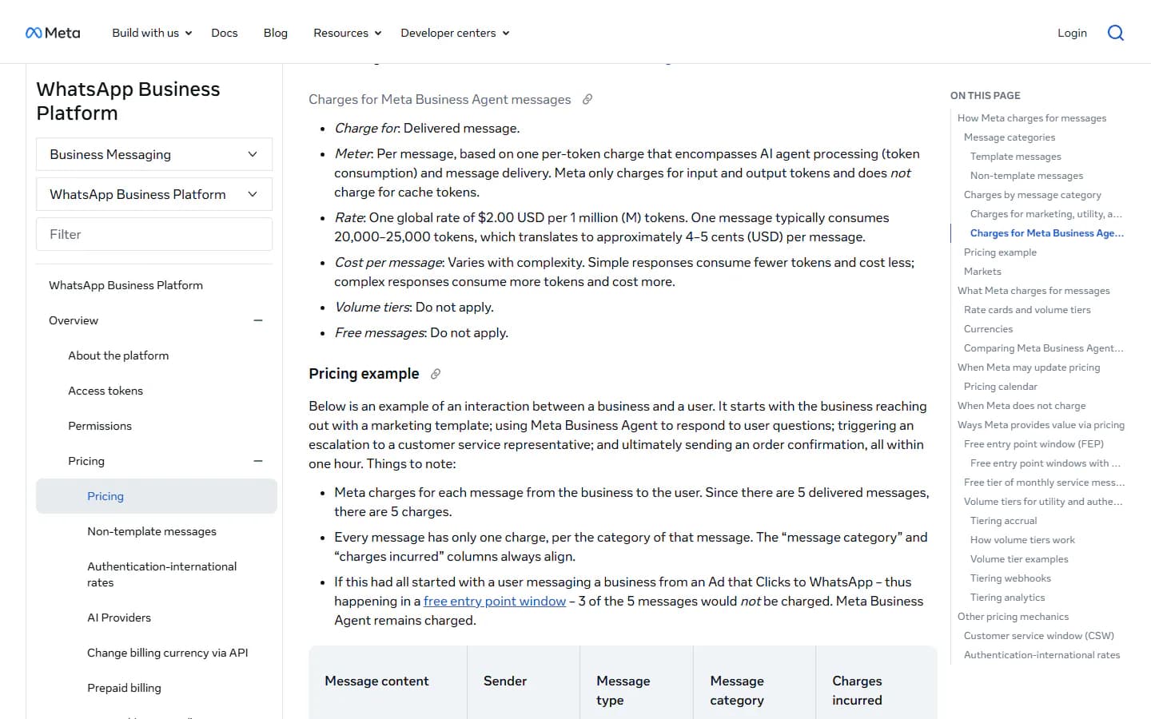Open Prepaid billing sidebar item

point(124,688)
